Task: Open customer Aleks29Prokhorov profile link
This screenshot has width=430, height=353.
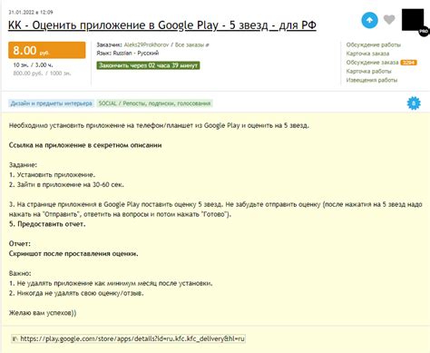Action: pyautogui.click(x=146, y=44)
